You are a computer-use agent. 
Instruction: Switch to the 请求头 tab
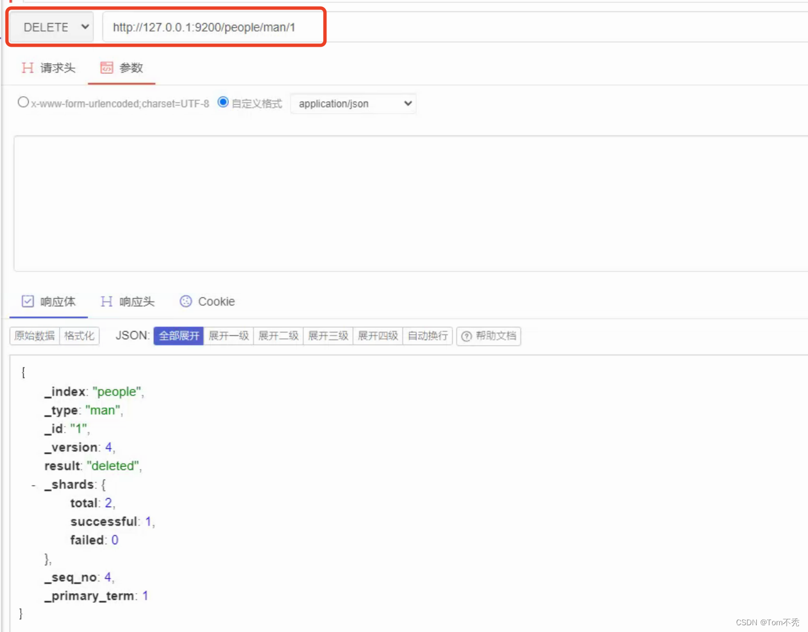click(48, 68)
